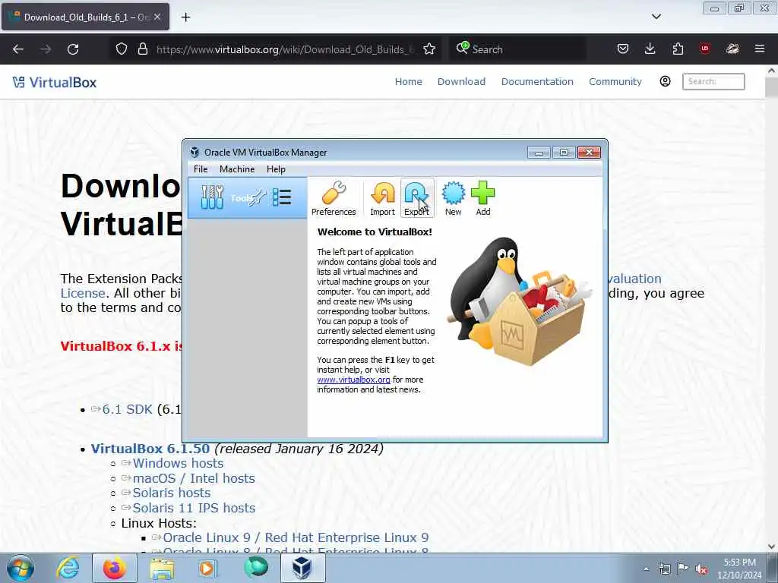
Task: Download Windows hosts installer link
Action: [x=178, y=463]
